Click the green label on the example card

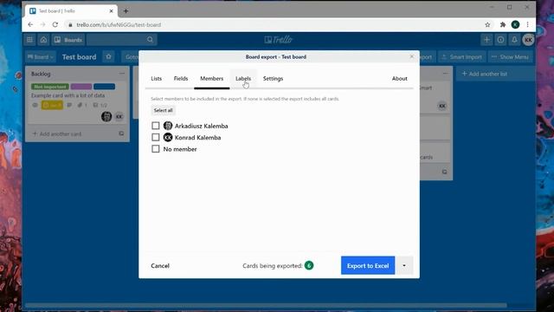pos(50,87)
